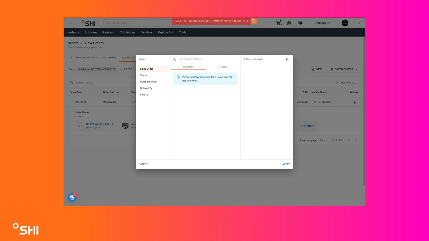
Task: Open the box package icon in header
Action: (300, 23)
